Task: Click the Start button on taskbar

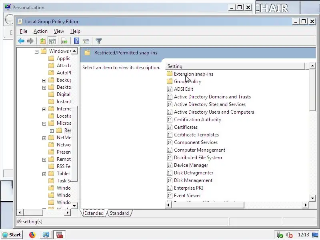Action: pos(12,235)
